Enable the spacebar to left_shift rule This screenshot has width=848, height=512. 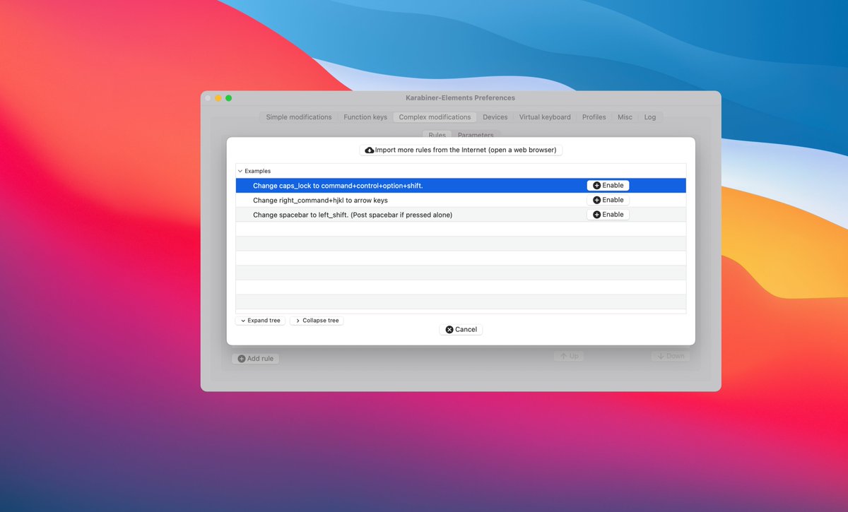click(x=608, y=215)
